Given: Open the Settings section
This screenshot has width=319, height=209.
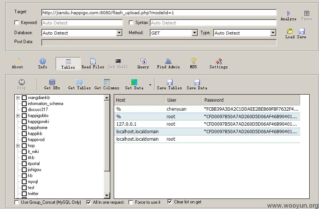Looking at the screenshot, I should [x=218, y=64].
